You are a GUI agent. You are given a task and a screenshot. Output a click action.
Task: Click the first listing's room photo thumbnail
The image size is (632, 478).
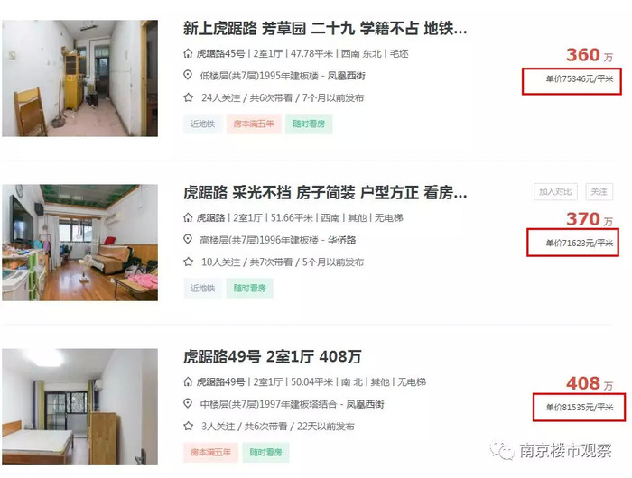point(79,78)
